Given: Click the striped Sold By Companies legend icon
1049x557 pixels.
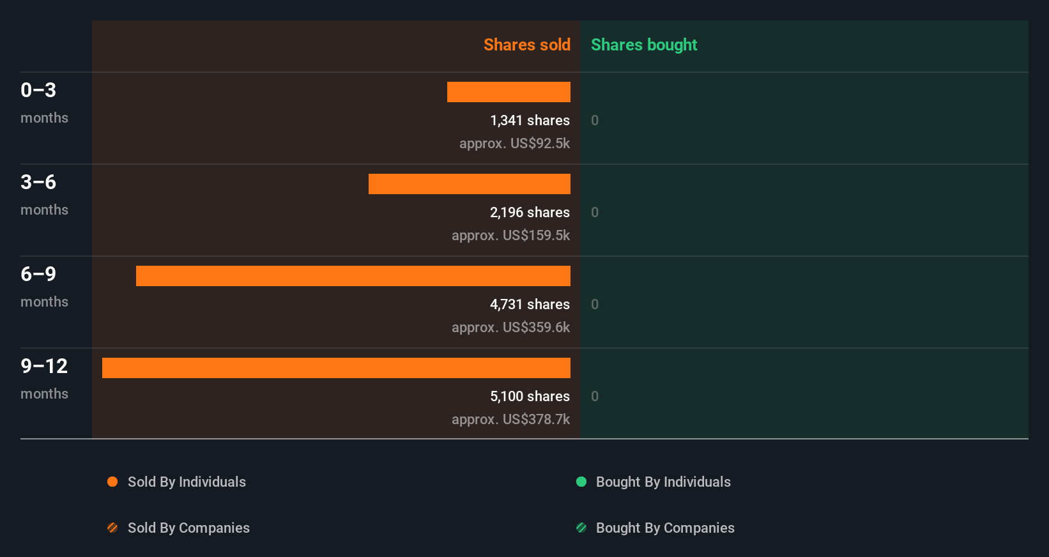Looking at the screenshot, I should coord(112,528).
